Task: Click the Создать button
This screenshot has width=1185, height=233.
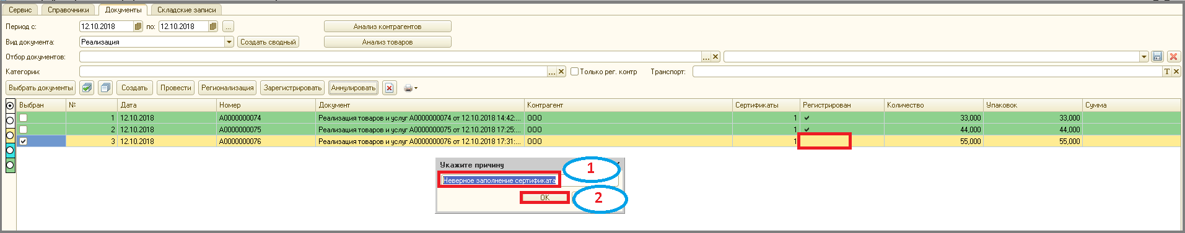Action: pyautogui.click(x=134, y=88)
